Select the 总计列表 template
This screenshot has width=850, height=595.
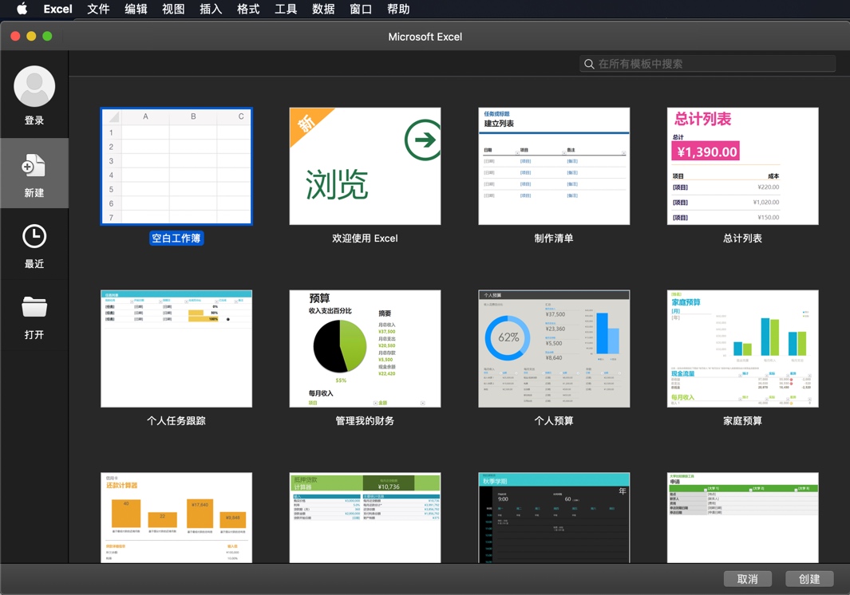(742, 165)
